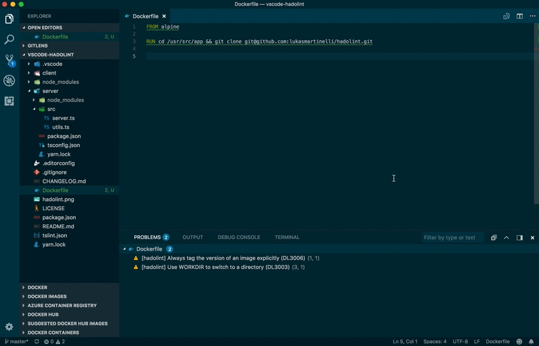This screenshot has height=346, width=539.
Task: Click the Manage gear icon
Action: [x=9, y=327]
